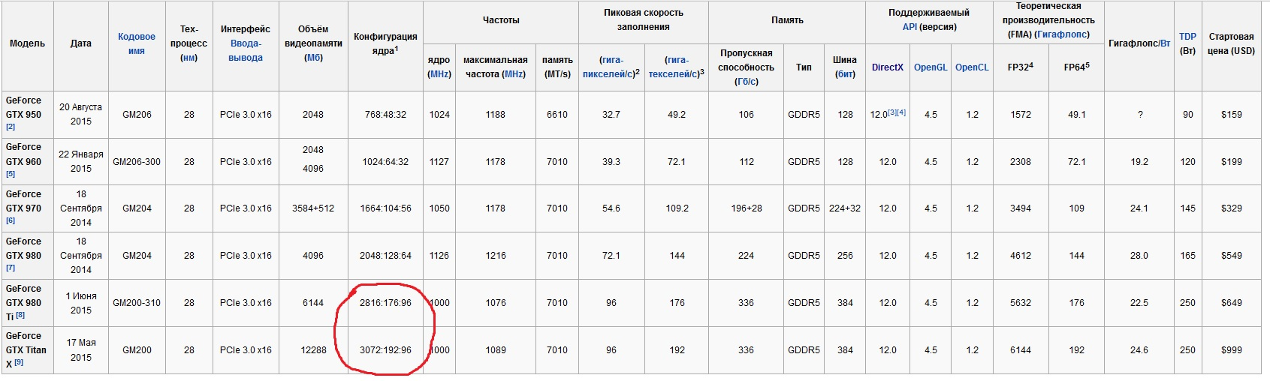Click the core configuration 3072:192:96
The width and height of the screenshot is (1270, 381).
pos(385,350)
